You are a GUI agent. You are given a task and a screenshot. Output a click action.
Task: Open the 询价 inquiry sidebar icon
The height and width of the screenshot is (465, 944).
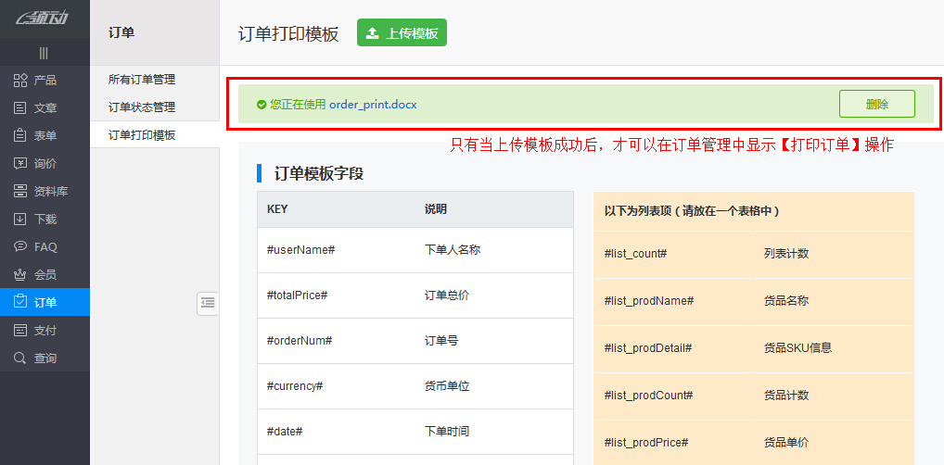click(x=20, y=164)
